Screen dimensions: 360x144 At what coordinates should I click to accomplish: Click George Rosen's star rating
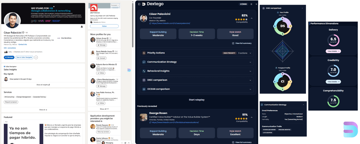click(x=241, y=119)
